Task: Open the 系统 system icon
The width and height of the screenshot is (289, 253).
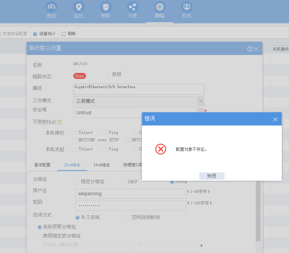Action: click(187, 7)
